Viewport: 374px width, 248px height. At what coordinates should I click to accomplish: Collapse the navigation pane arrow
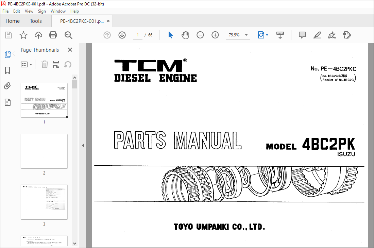point(83,145)
